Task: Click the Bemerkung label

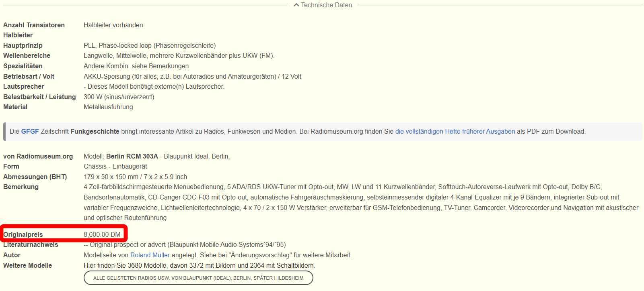Action: click(21, 187)
